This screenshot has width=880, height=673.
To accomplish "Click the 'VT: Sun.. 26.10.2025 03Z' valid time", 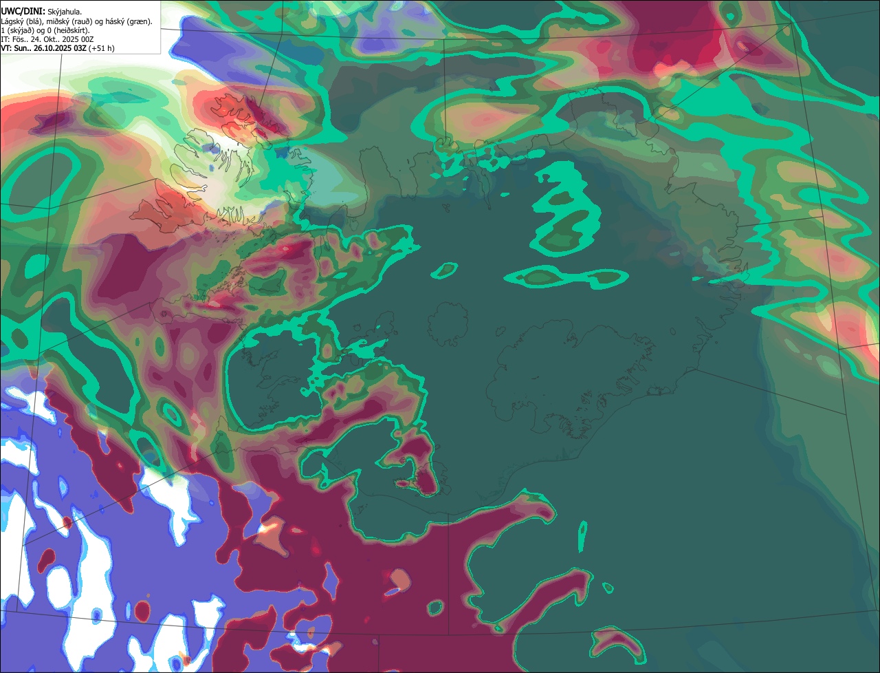I will pos(43,48).
